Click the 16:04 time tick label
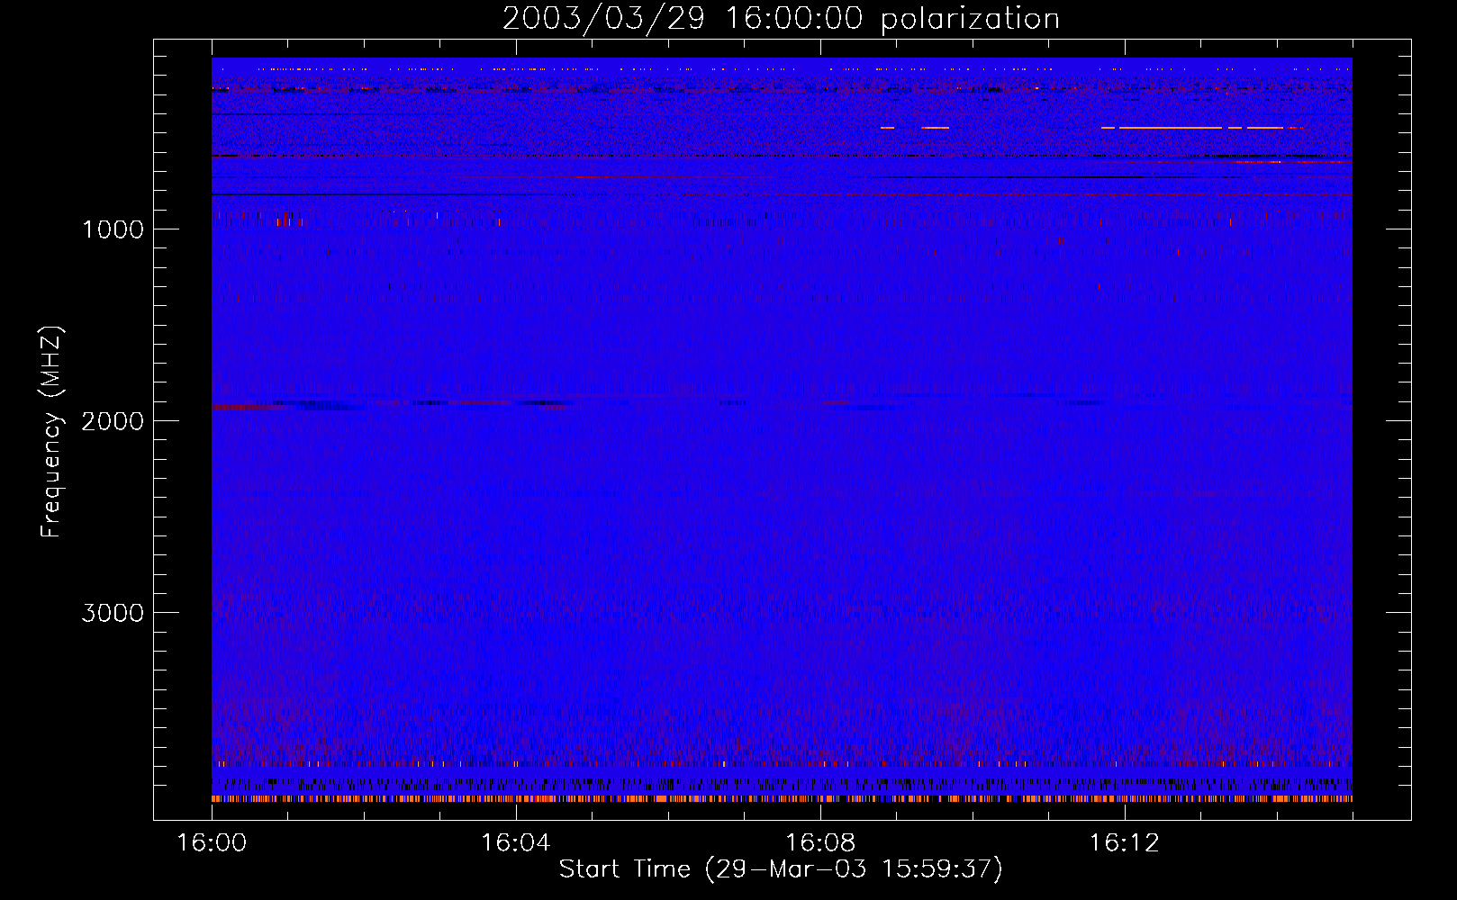Image resolution: width=1457 pixels, height=900 pixels. point(516,843)
